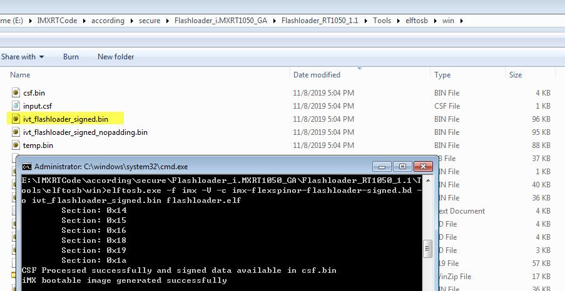The height and width of the screenshot is (291, 565).
Task: Navigate to IMXRTCode in the breadcrumb
Action: (57, 21)
